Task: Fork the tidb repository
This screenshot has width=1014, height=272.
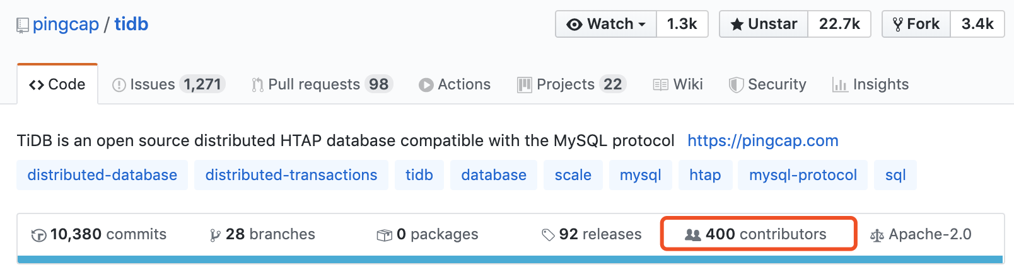Action: pyautogui.click(x=916, y=24)
